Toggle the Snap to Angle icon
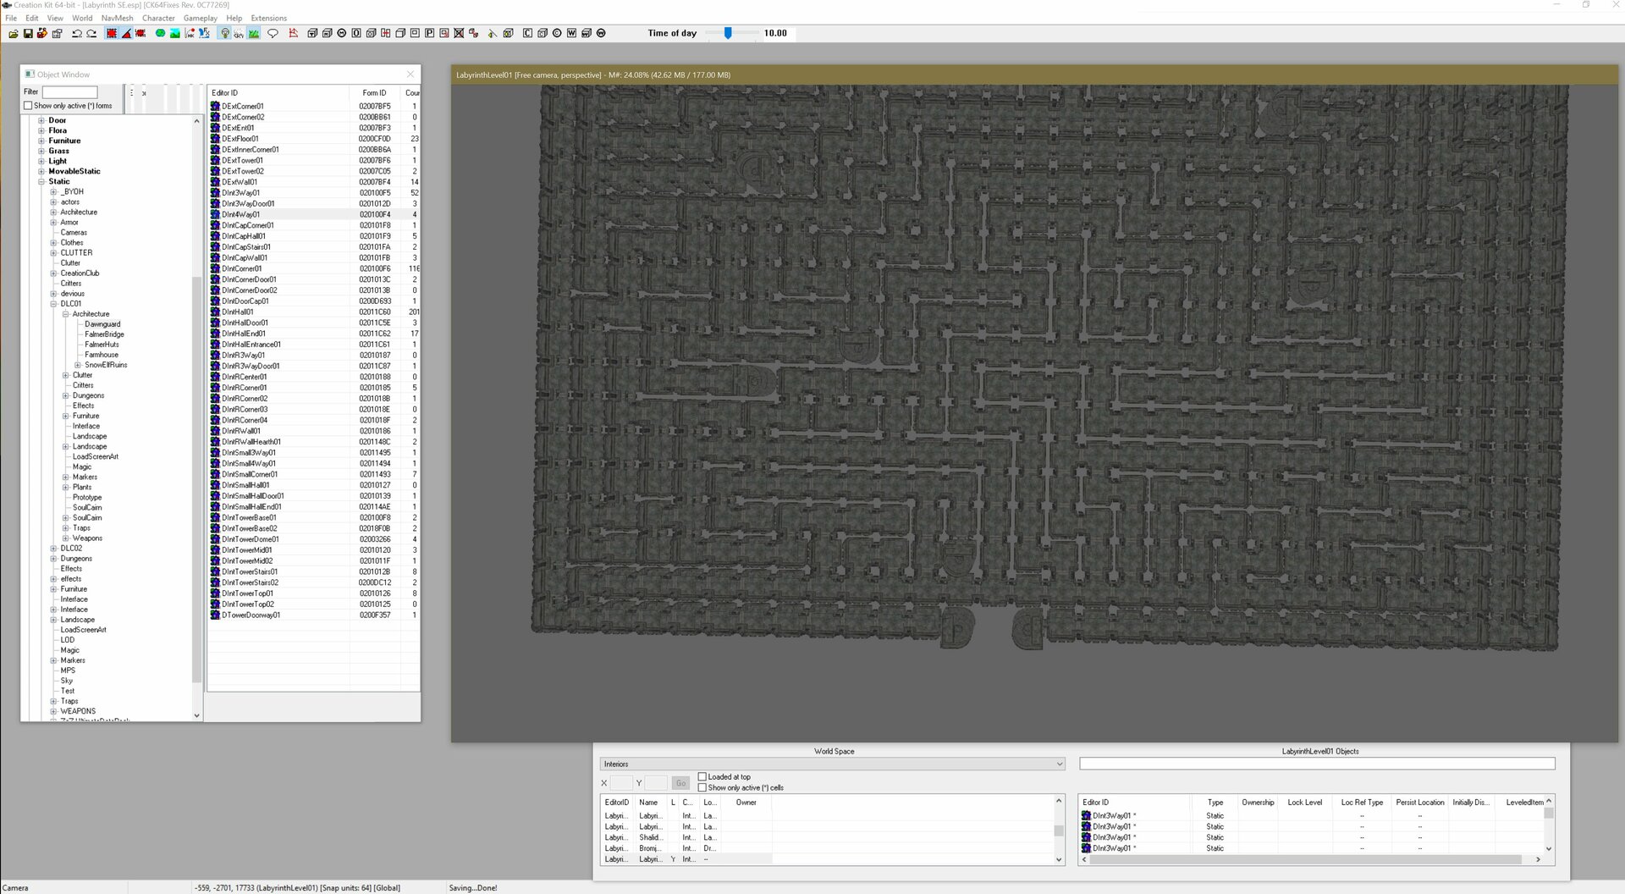Viewport: 1625px width, 894px height. click(127, 33)
